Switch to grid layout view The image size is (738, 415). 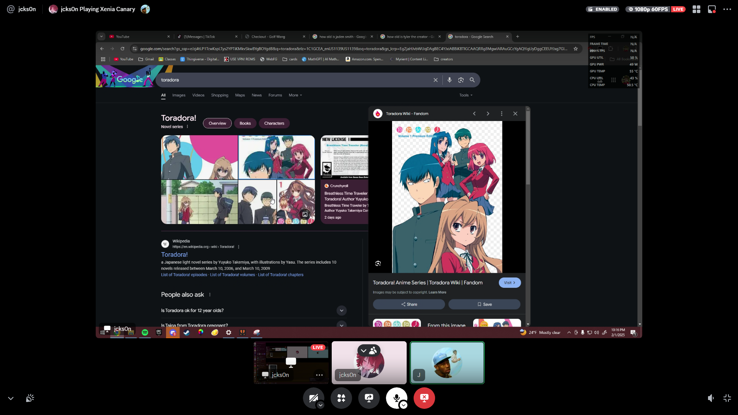coord(696,9)
